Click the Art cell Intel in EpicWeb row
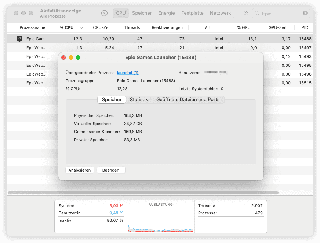 pos(219,48)
